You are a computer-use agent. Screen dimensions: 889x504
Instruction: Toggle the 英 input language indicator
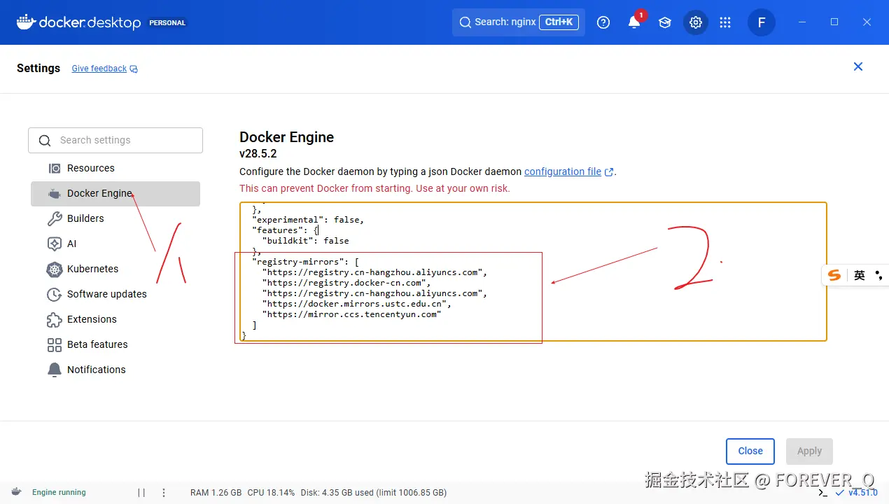[860, 275]
